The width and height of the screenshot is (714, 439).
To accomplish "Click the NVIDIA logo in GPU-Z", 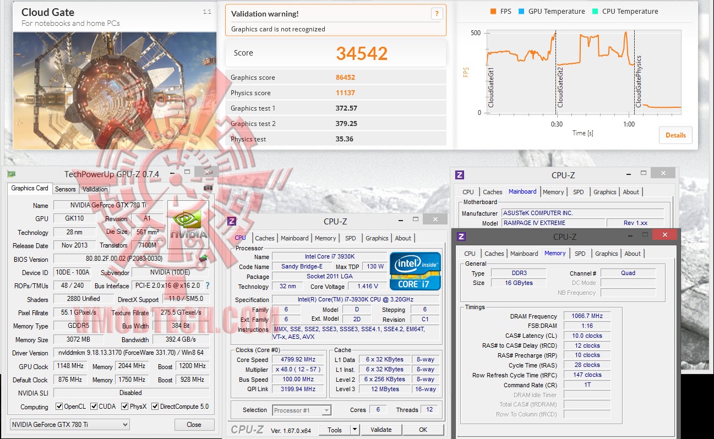I will [x=188, y=224].
